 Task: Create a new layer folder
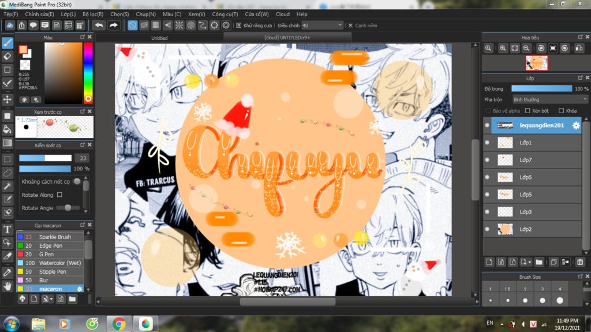coord(539,262)
